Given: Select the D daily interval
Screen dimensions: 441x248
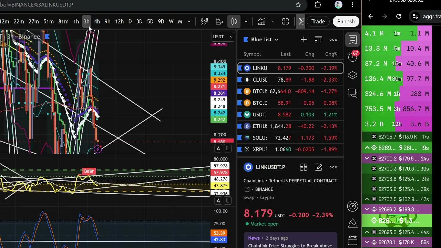Looking at the screenshot, I should point(130,22).
